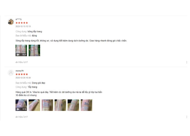The image size is (190, 136).
Task: View third photo of monny79 review
Action: coord(47,105)
